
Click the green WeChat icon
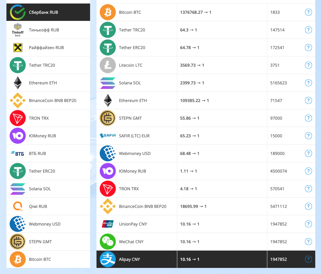[108, 242]
